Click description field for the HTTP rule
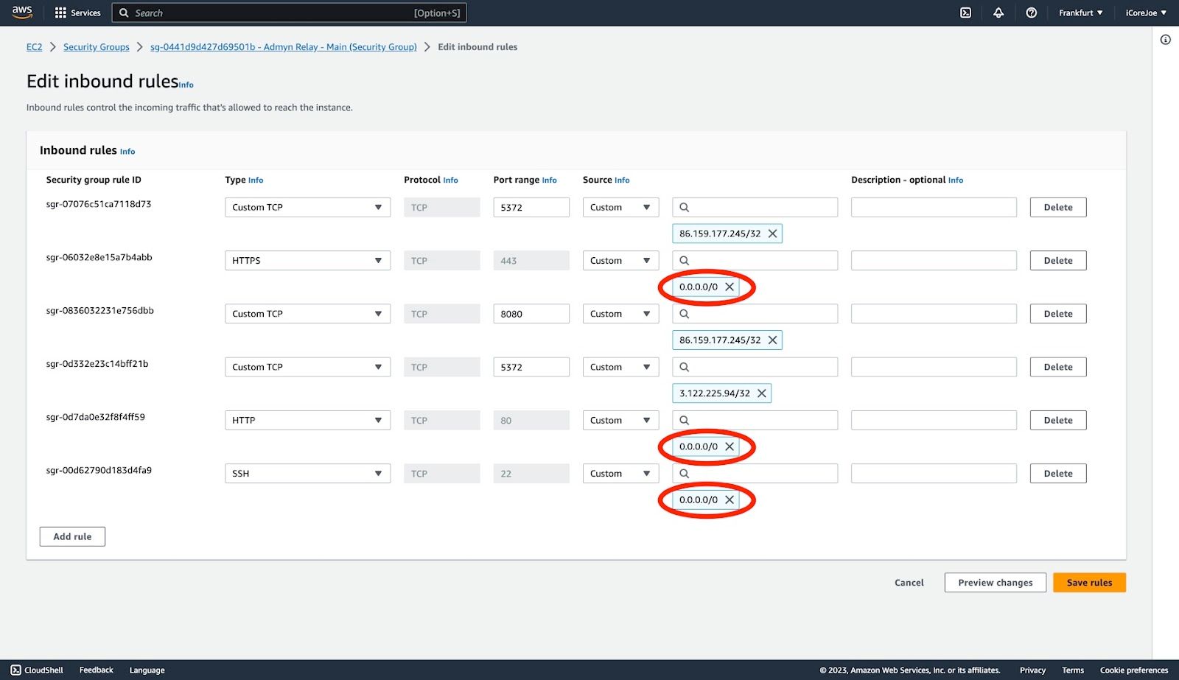This screenshot has height=680, width=1179. [x=934, y=420]
